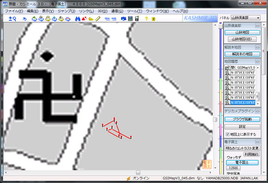
Task: Click the zoom magnifier toolbar icon
Action: [x=12, y=18]
